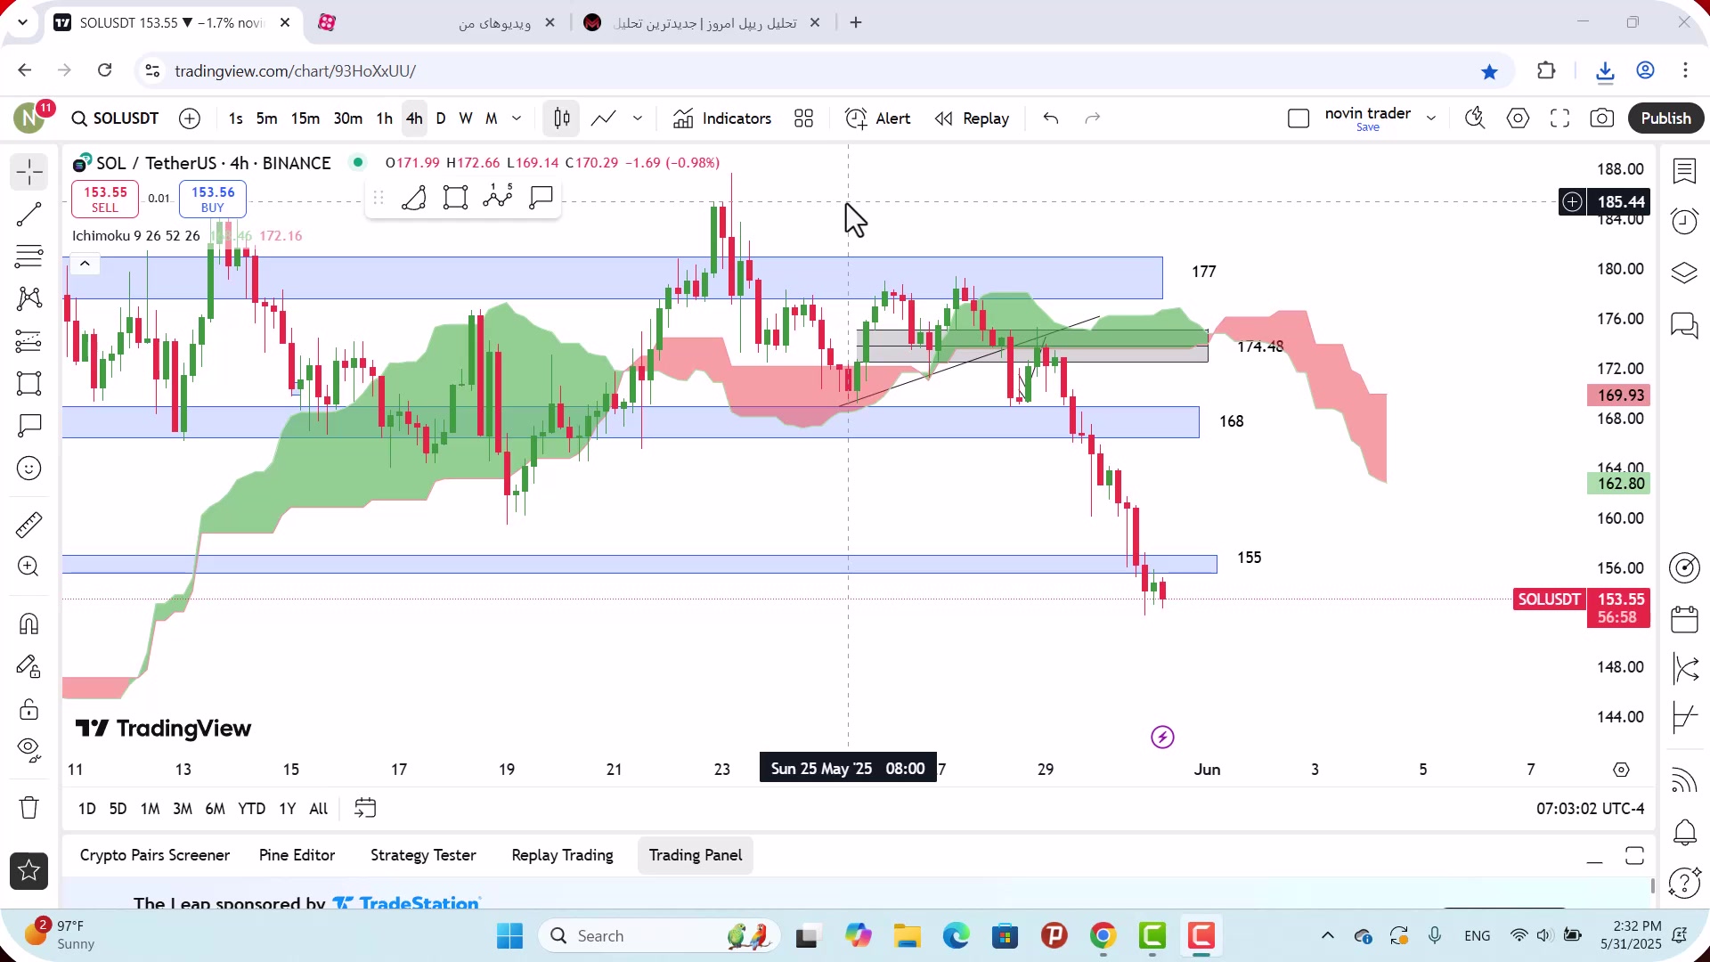Open object tree layers panel
1710x962 pixels.
[x=1684, y=273]
